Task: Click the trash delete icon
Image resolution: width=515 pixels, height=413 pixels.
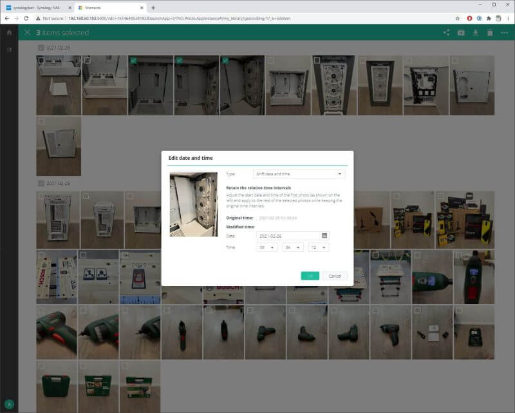Action: (x=490, y=32)
